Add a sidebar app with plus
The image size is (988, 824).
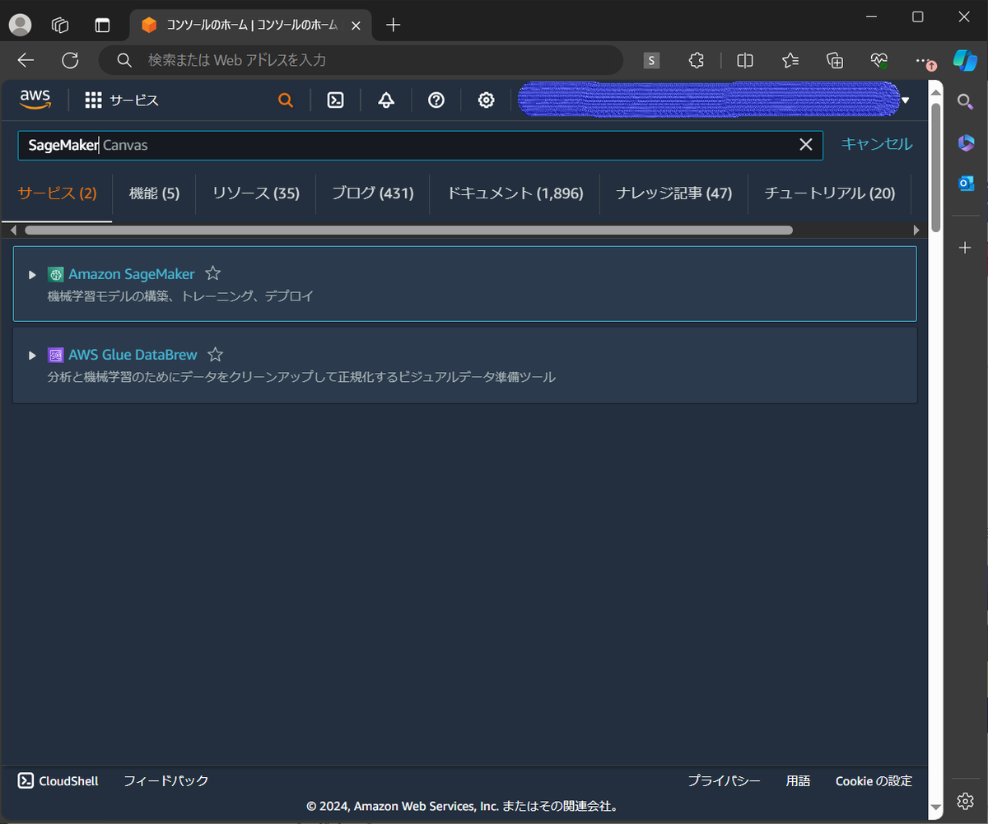(x=965, y=248)
